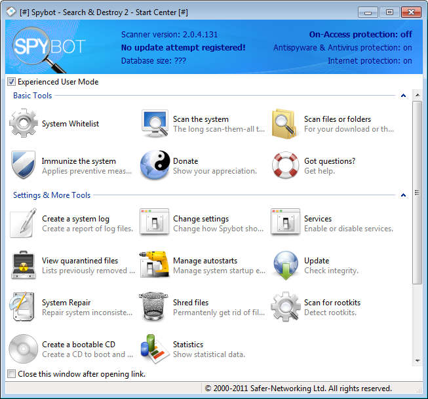Minimize the Spybot Start Center window
Screen dimensions: 428x399
[x=368, y=12]
